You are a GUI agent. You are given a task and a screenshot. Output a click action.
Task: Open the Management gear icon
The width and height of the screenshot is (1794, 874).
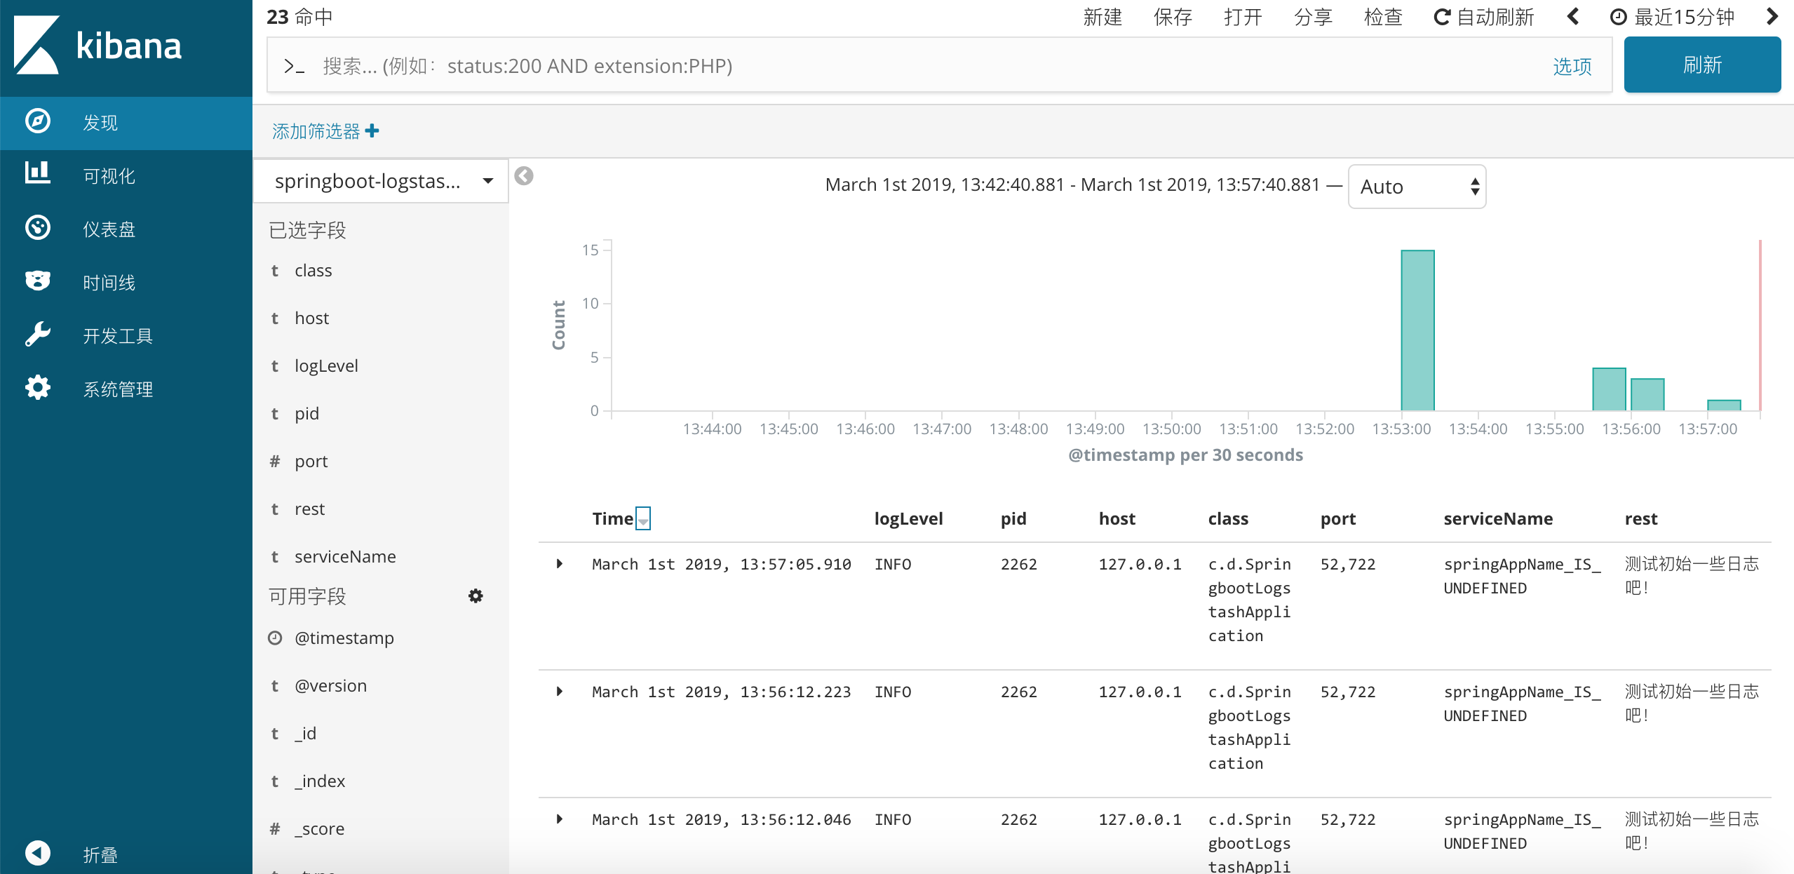38,388
